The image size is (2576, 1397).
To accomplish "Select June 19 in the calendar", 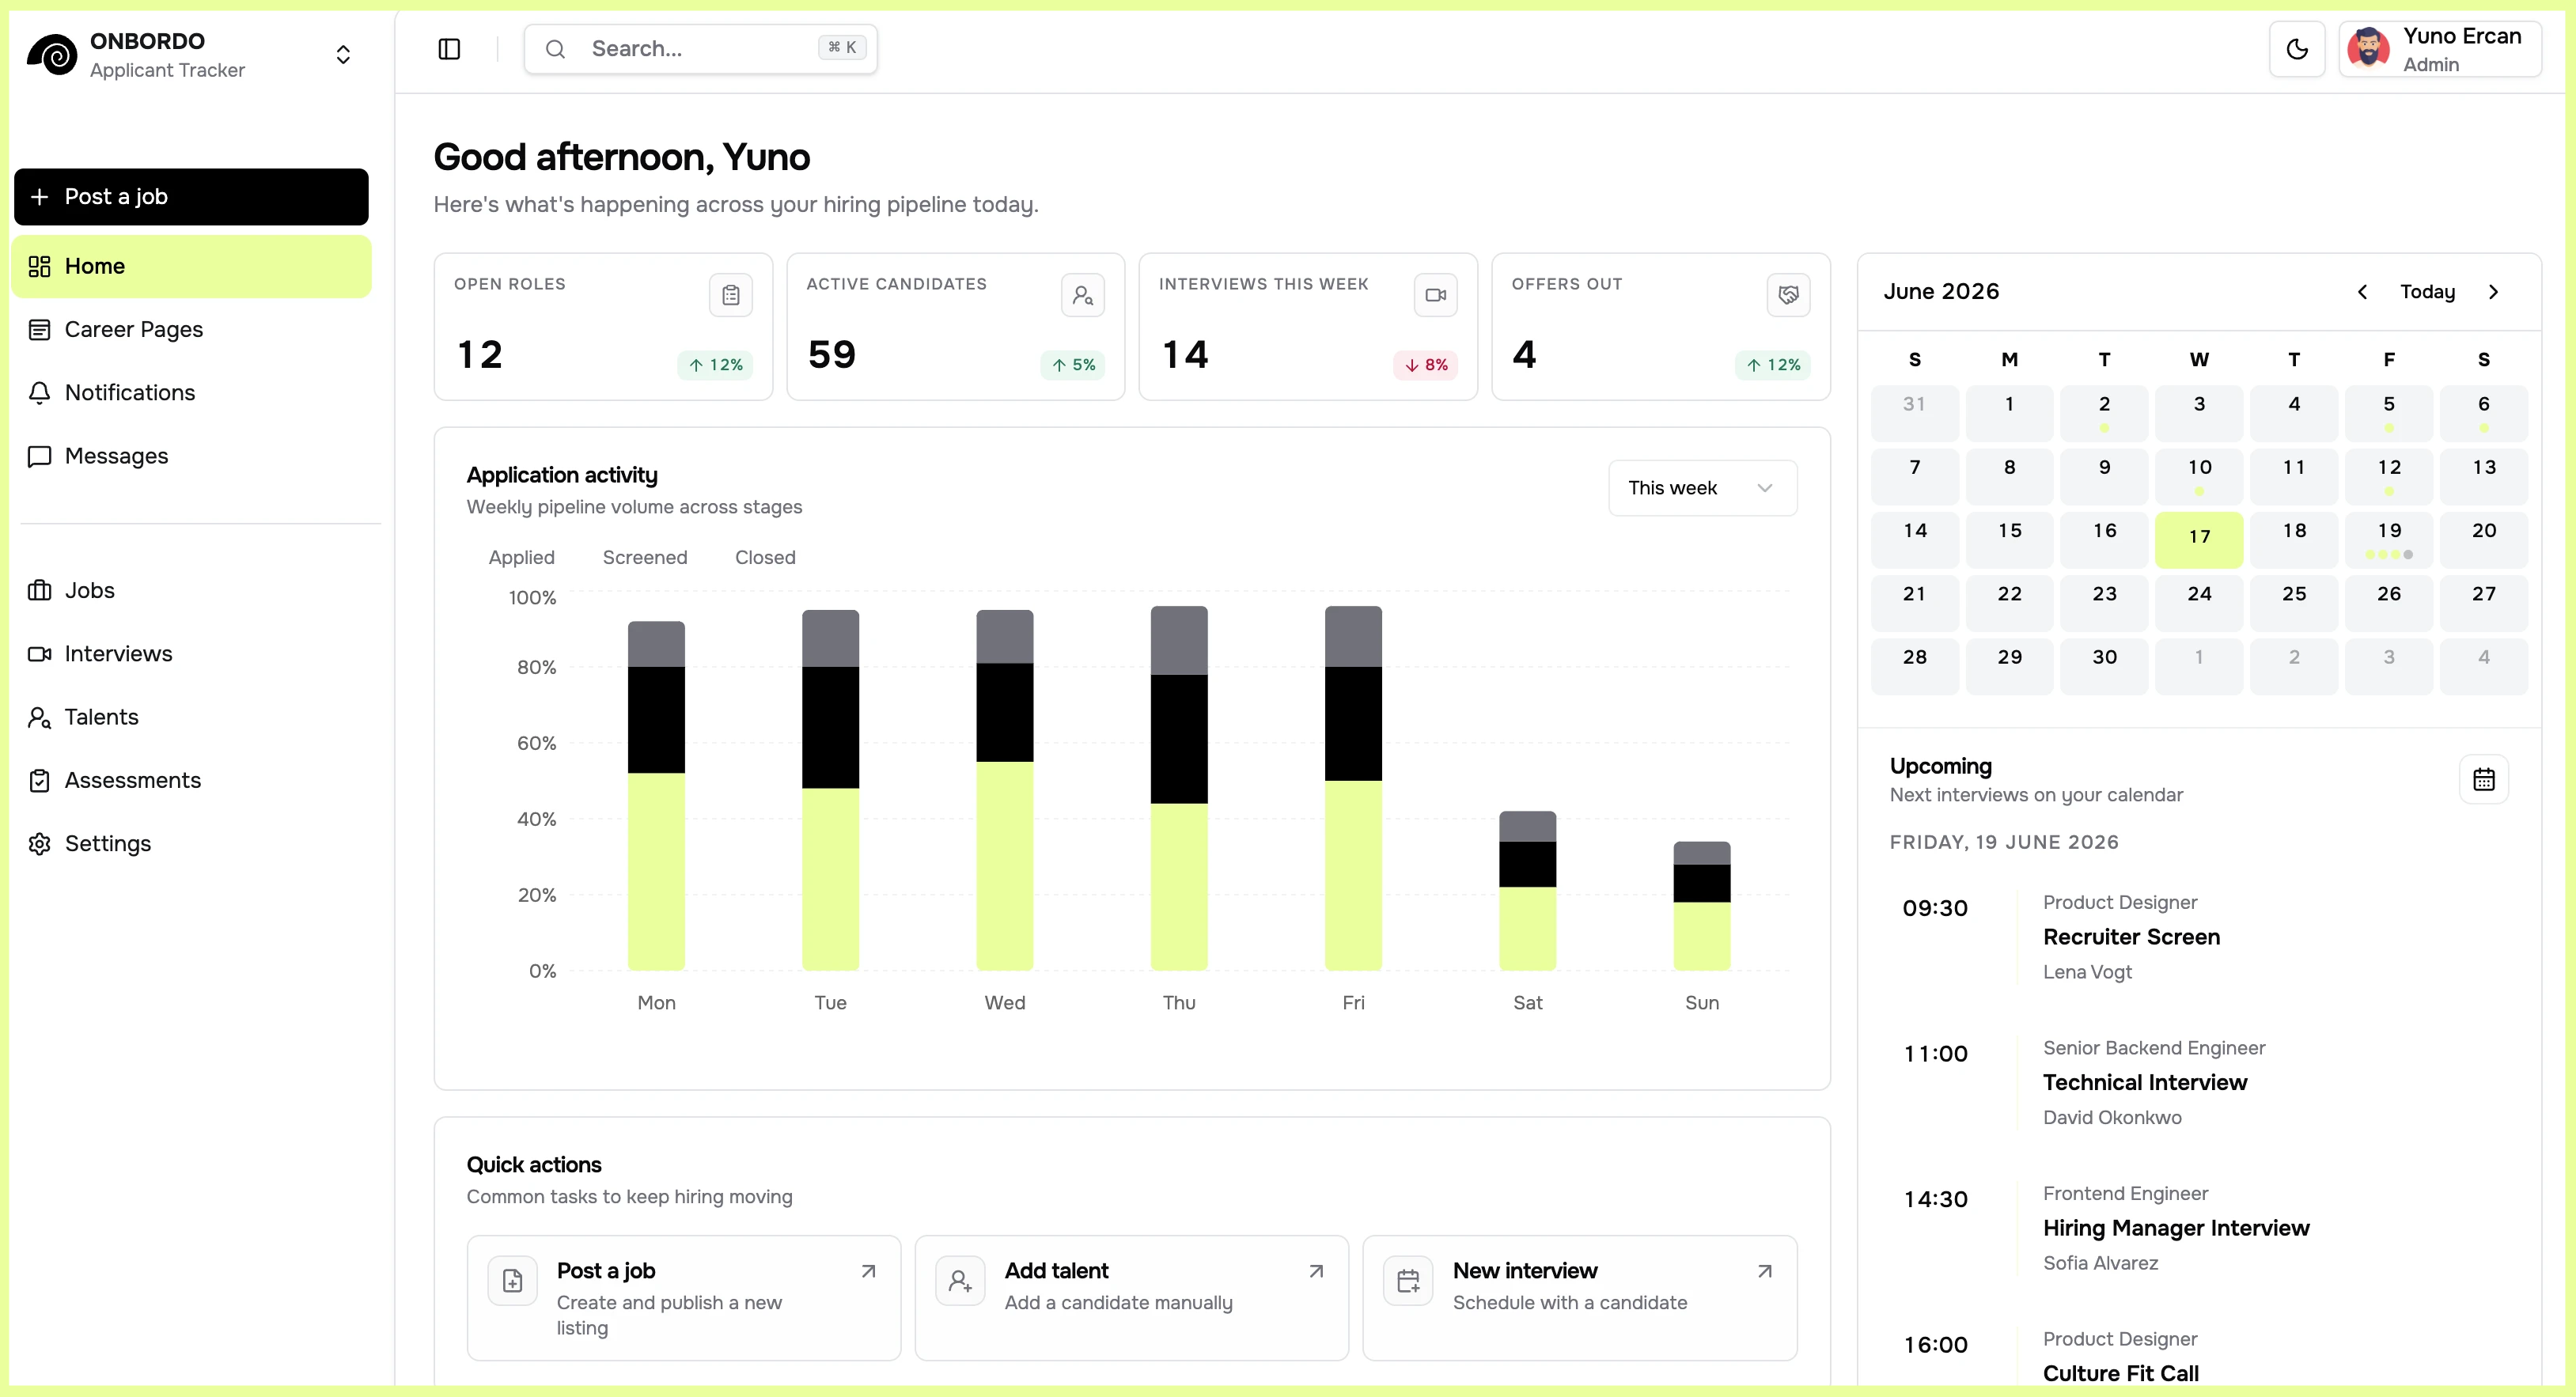I will (x=2389, y=540).
